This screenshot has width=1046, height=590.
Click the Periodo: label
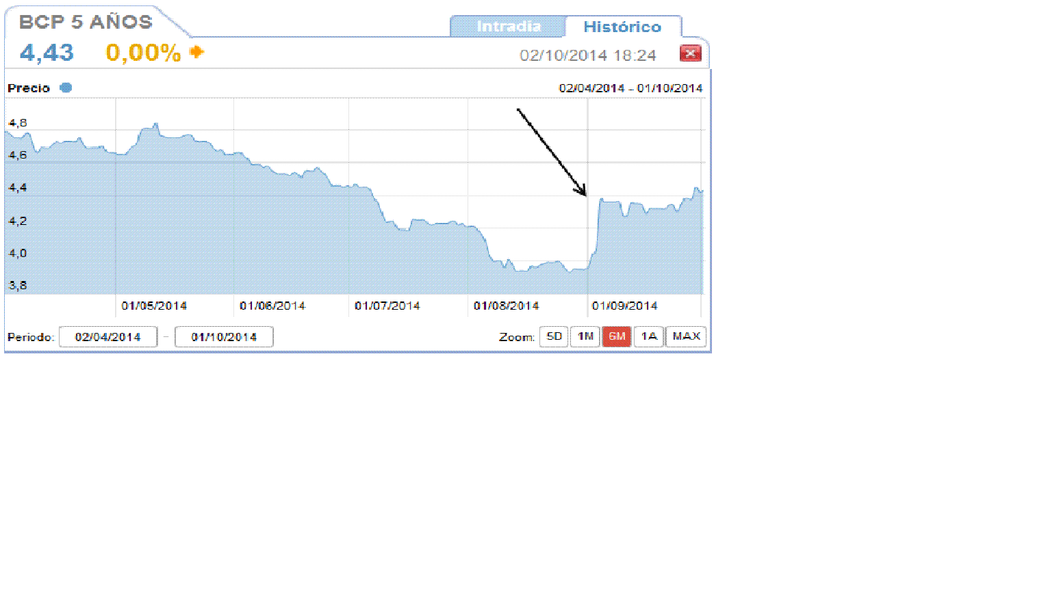[31, 337]
